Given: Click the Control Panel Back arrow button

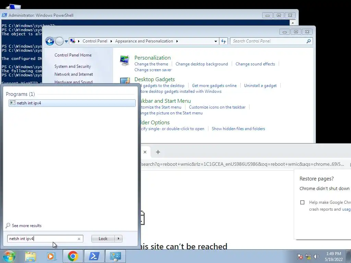Looking at the screenshot, I should click(x=50, y=41).
